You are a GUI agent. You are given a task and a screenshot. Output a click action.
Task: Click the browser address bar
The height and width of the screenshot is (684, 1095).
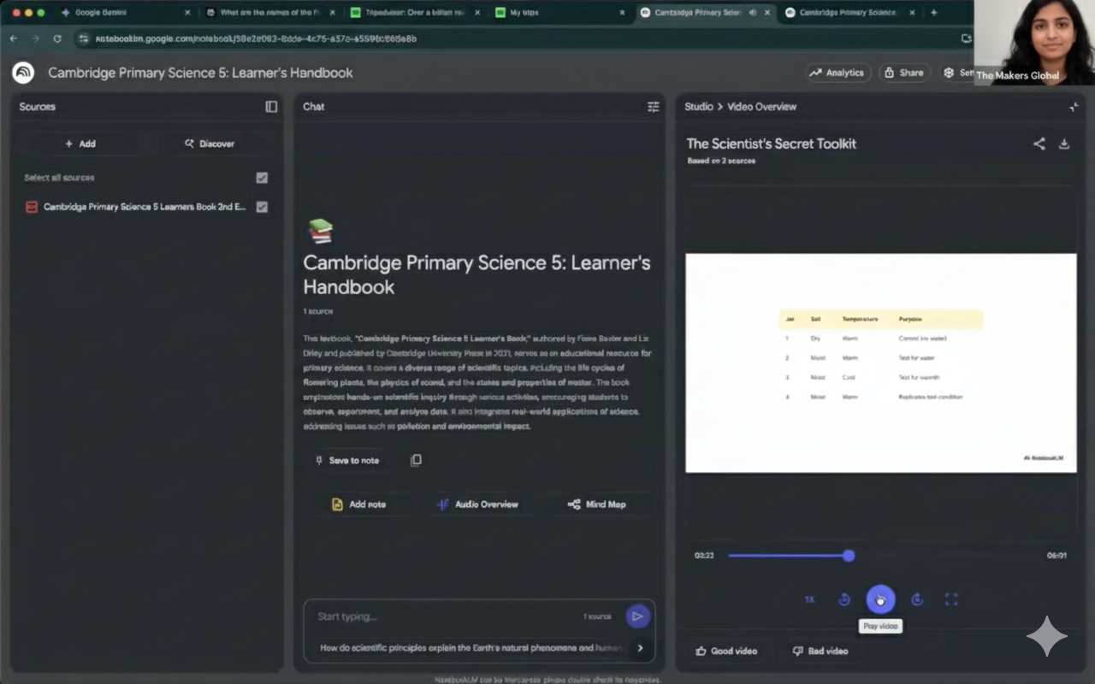[x=513, y=38]
